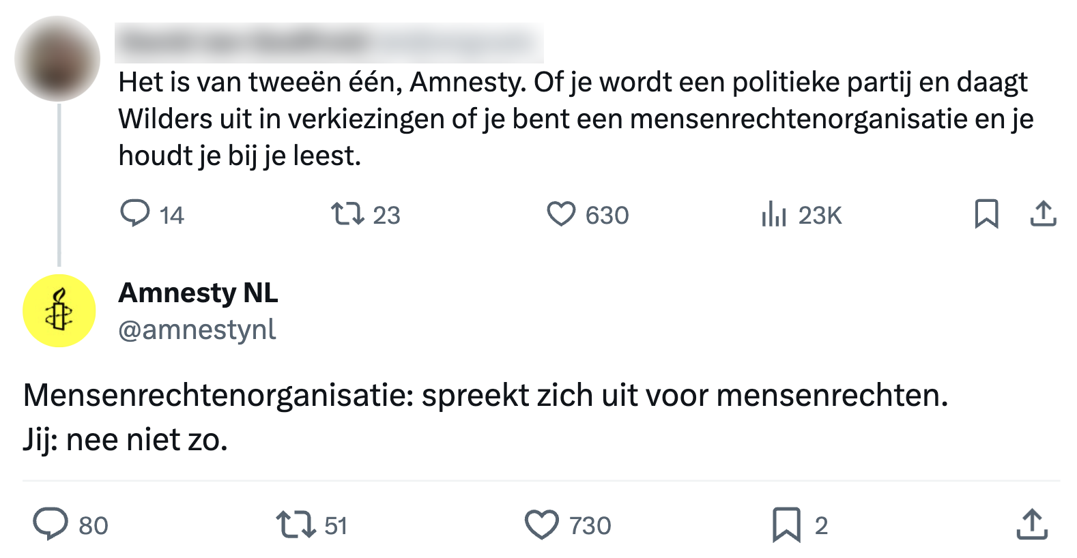
Task: Like the tweet with 630 likes
Action: point(561,214)
